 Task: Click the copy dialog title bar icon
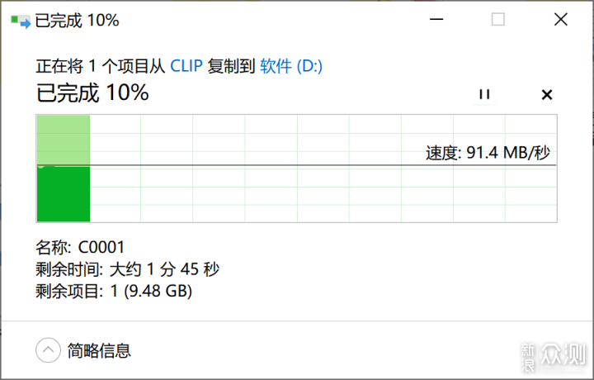[x=21, y=21]
